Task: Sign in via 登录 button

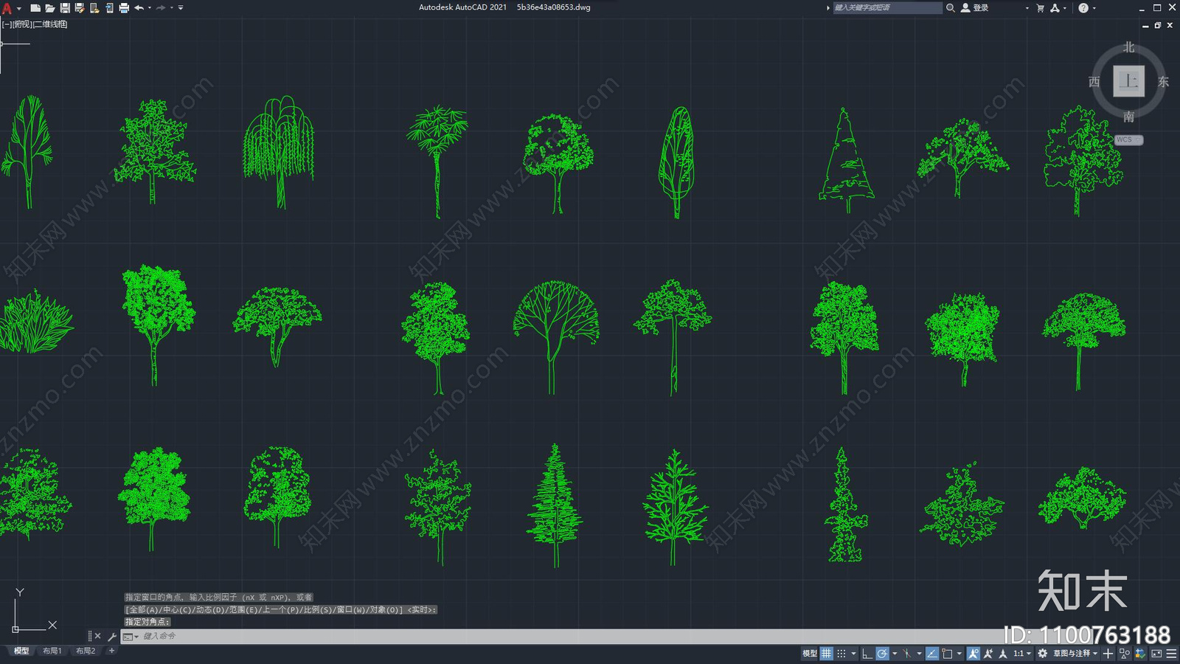Action: pyautogui.click(x=975, y=8)
